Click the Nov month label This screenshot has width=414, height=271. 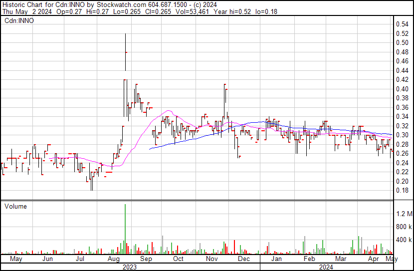click(x=212, y=259)
